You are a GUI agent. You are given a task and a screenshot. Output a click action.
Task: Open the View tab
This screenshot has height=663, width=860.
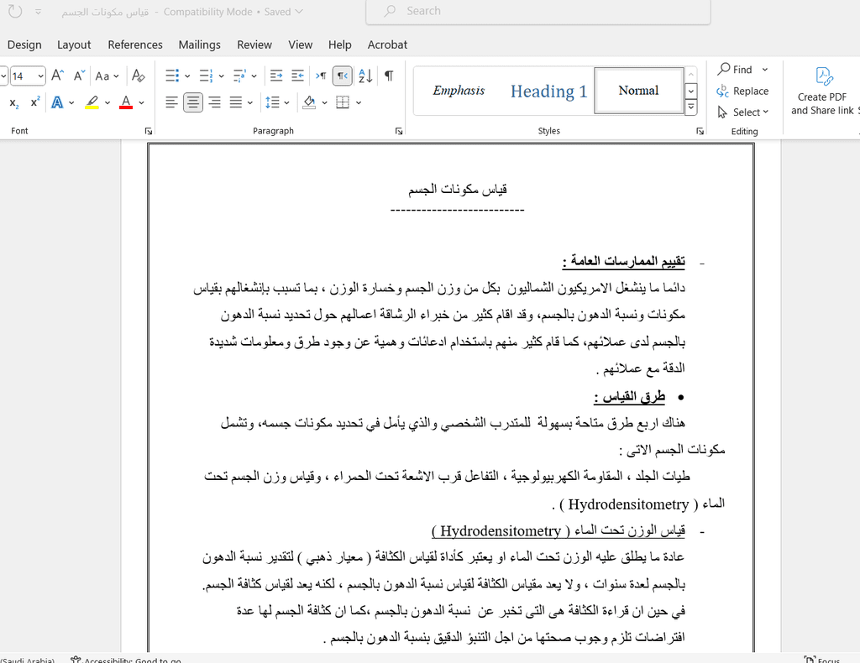[x=301, y=45]
